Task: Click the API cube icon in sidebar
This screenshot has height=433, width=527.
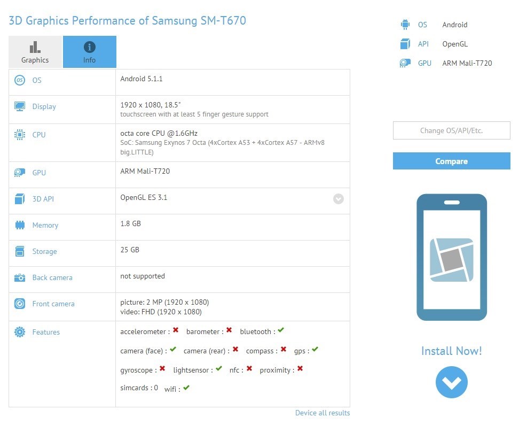Action: 405,44
